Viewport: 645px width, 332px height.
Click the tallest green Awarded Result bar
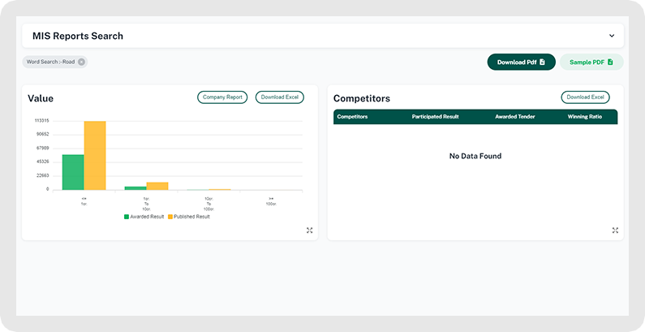point(73,171)
